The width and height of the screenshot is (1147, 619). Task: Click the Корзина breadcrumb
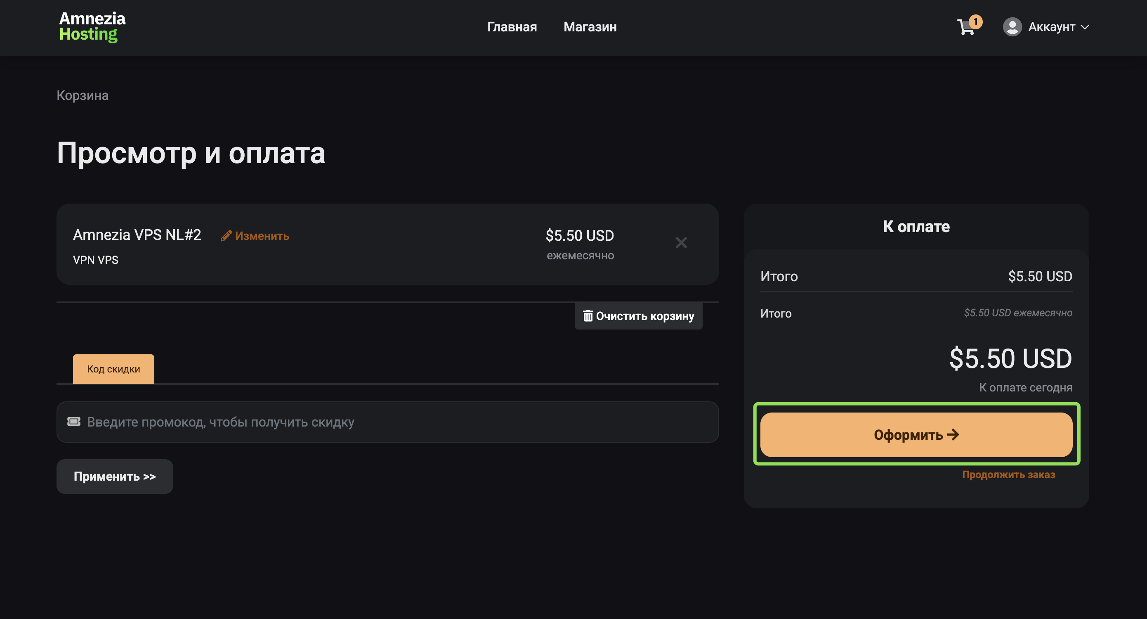coord(83,95)
